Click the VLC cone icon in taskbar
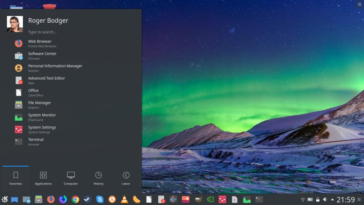The image size is (364, 205). tap(124, 199)
